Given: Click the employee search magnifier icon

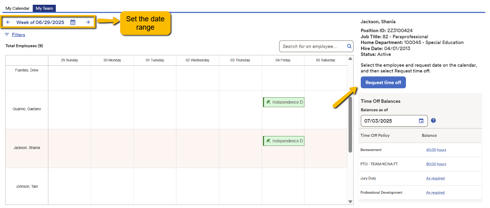Looking at the screenshot, I should (x=349, y=46).
